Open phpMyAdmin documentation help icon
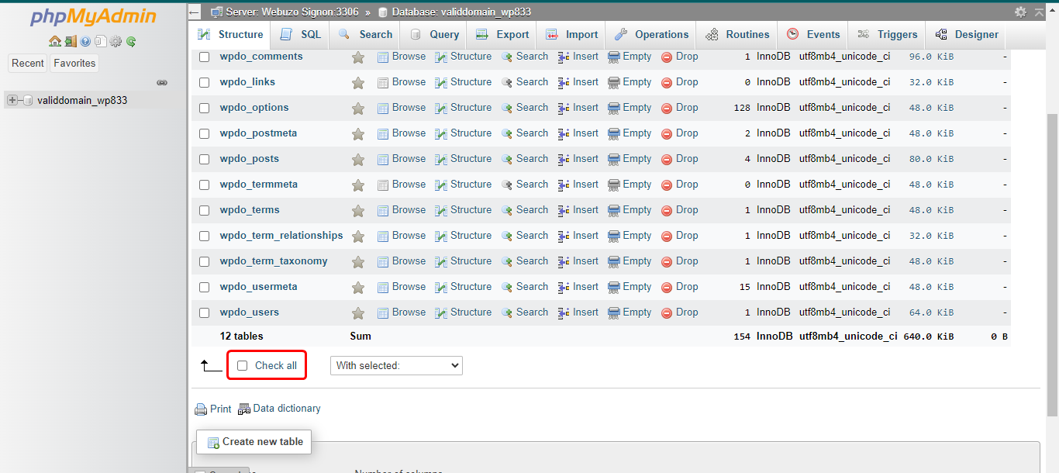The width and height of the screenshot is (1059, 473). [85, 42]
